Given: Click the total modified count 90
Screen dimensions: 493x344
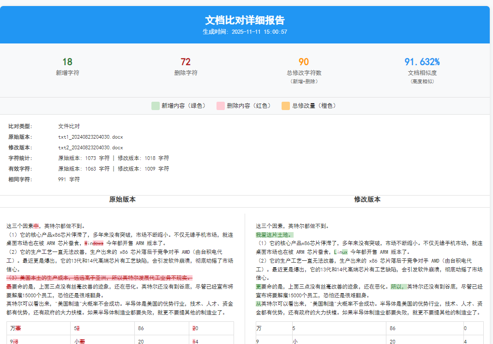Looking at the screenshot, I should 304,62.
